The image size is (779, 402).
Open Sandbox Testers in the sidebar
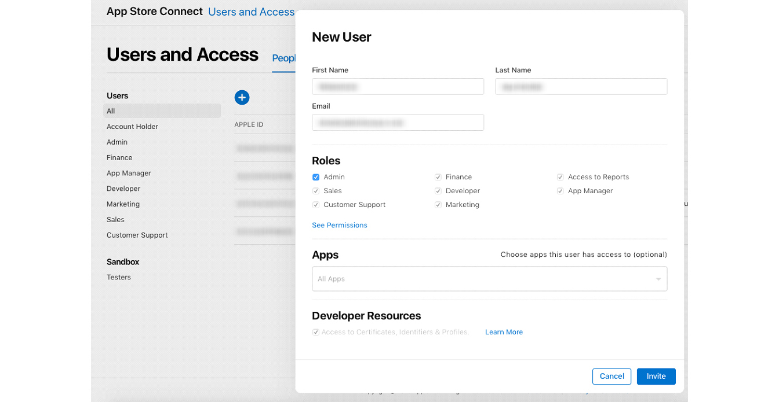[x=119, y=278]
